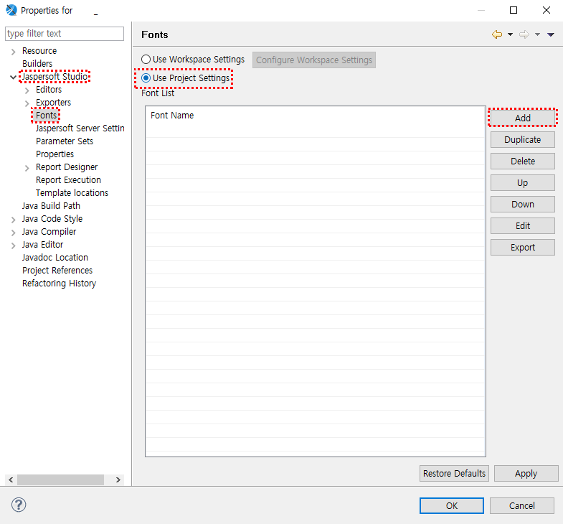563x524 pixels.
Task: Click Configure Workspace Settings button
Action: pos(314,60)
